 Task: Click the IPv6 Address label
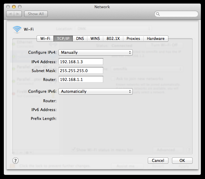[x=44, y=110]
